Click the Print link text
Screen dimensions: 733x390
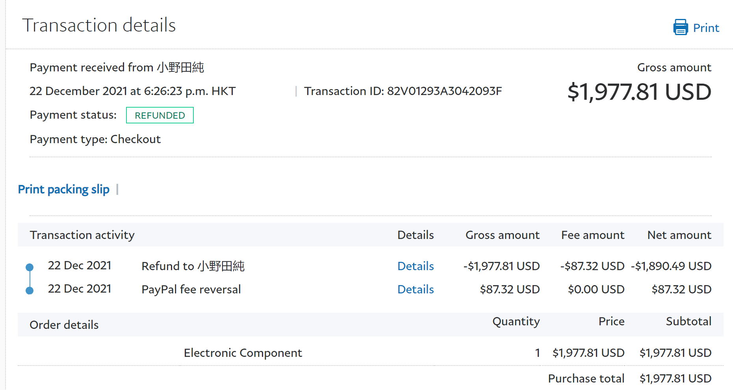click(706, 28)
